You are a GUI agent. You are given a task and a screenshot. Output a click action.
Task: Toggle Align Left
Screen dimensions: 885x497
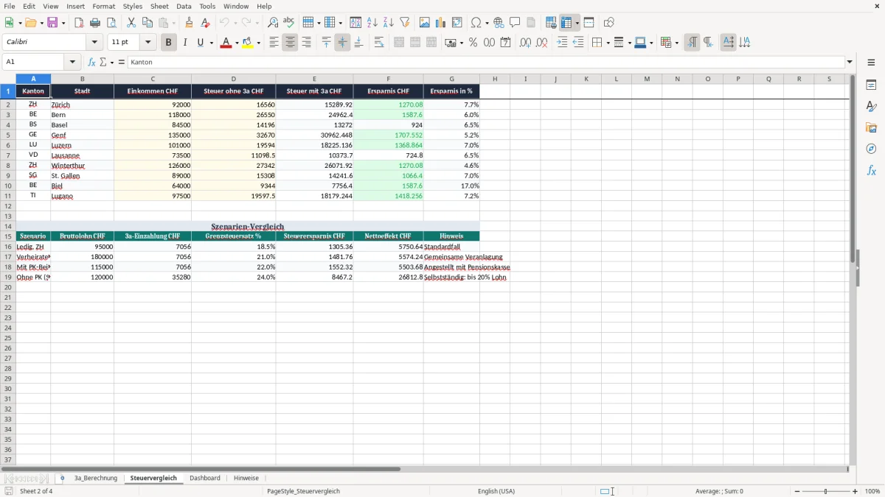[274, 43]
